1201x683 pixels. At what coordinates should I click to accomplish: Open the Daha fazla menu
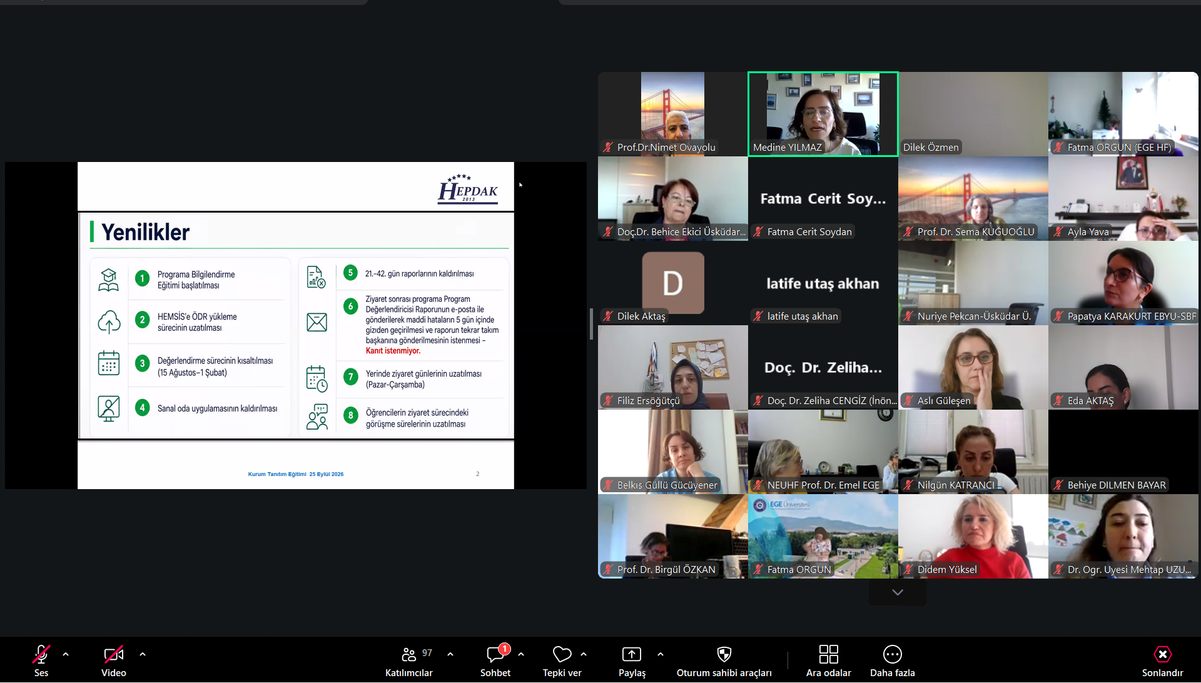tap(893, 660)
